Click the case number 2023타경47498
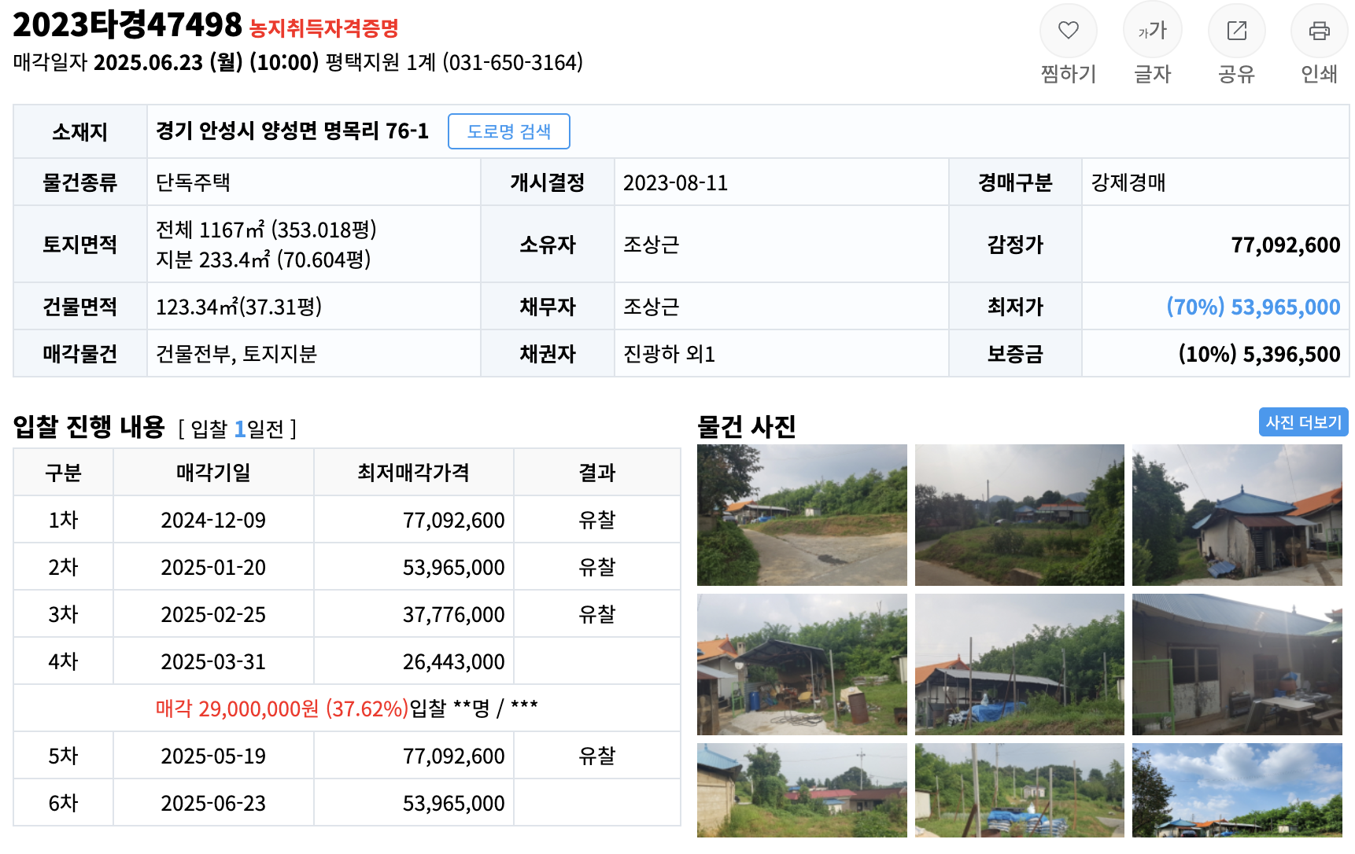This screenshot has height=854, width=1355. [127, 25]
